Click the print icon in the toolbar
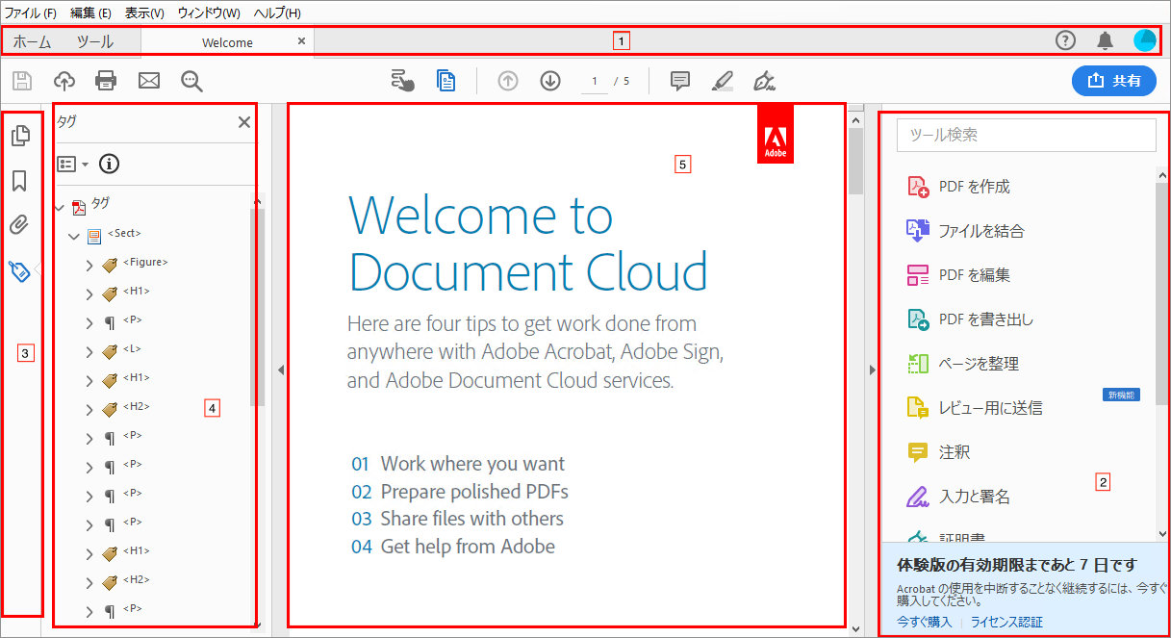The image size is (1171, 638). [x=106, y=81]
